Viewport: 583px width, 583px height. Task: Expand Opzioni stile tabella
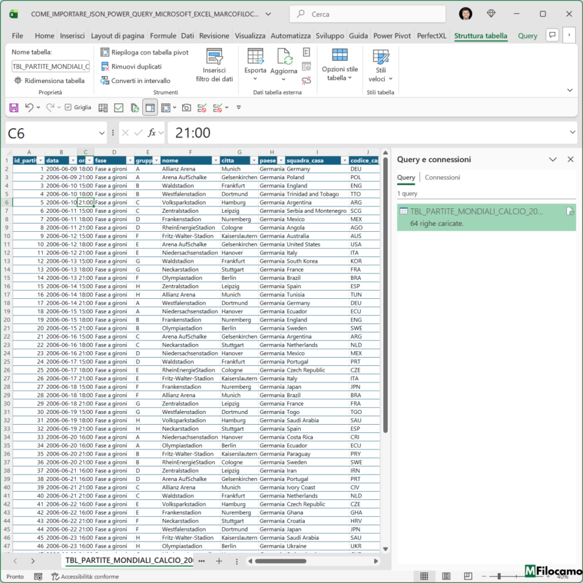(340, 65)
